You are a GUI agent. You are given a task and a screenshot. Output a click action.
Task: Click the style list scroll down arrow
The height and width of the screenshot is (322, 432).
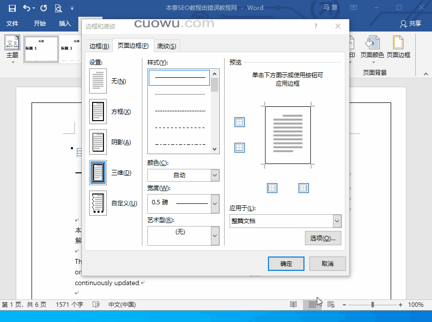pos(215,149)
